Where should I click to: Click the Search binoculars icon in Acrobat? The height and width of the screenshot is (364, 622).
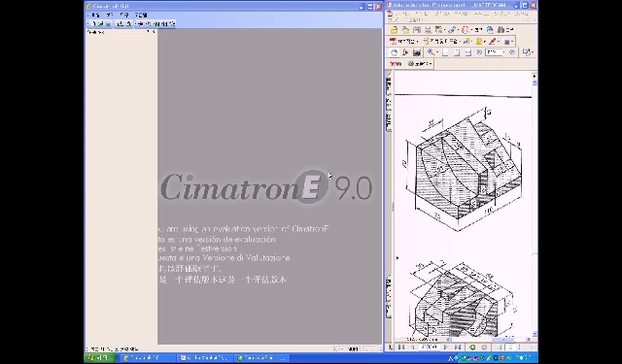coord(501,30)
